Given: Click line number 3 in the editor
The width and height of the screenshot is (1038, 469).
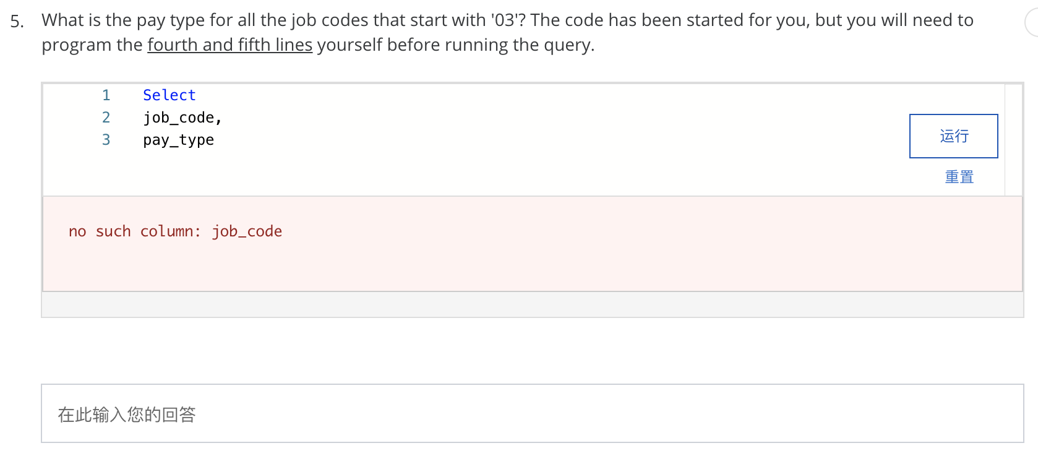Looking at the screenshot, I should point(106,140).
